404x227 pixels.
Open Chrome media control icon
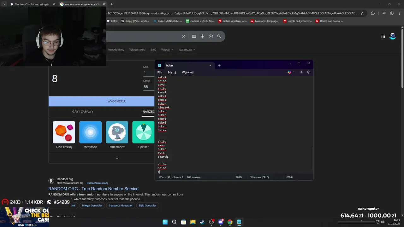[384, 13]
